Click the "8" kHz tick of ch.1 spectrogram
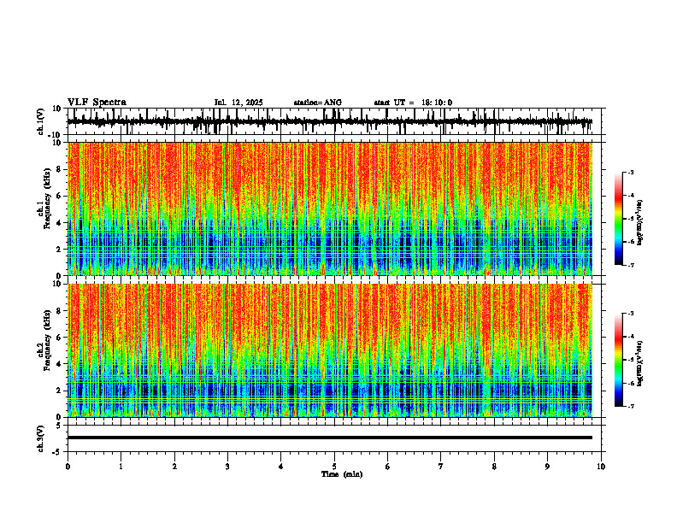This screenshot has width=677, height=523. [60, 169]
